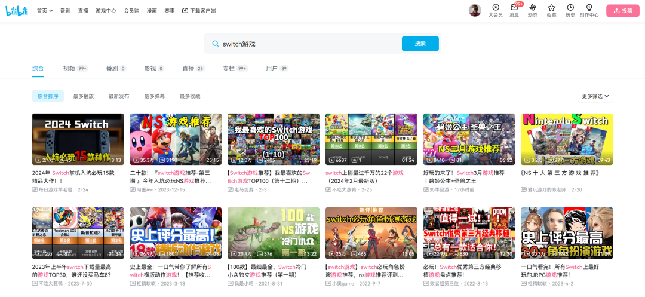Open video title 2023年上半年switch下载量最高
Screen dimensions: 645x297
[x=72, y=271]
